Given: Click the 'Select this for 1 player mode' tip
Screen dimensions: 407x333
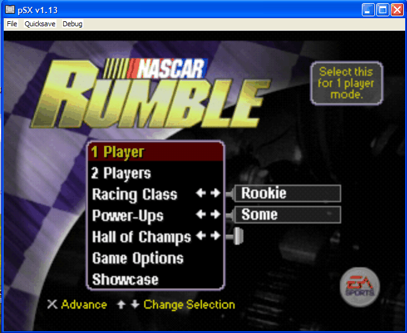Looking at the screenshot, I should pos(347,83).
